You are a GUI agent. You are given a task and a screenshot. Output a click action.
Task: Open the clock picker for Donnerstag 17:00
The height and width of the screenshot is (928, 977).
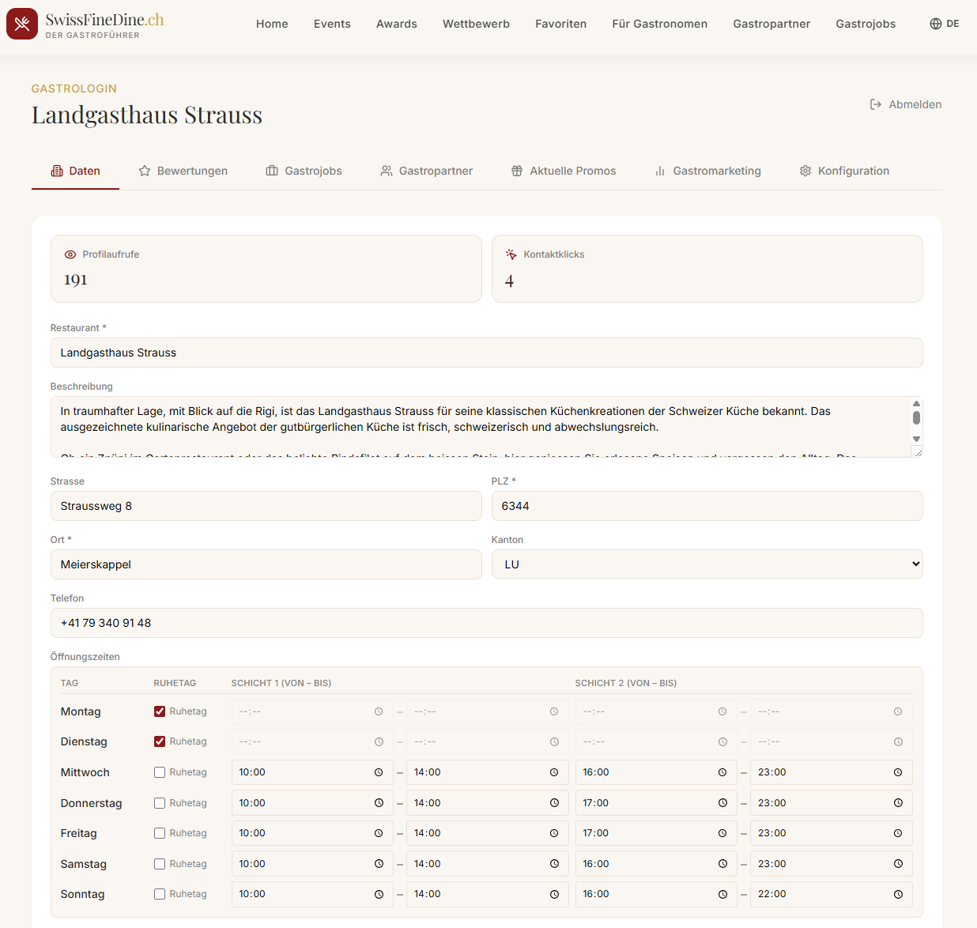tap(722, 803)
